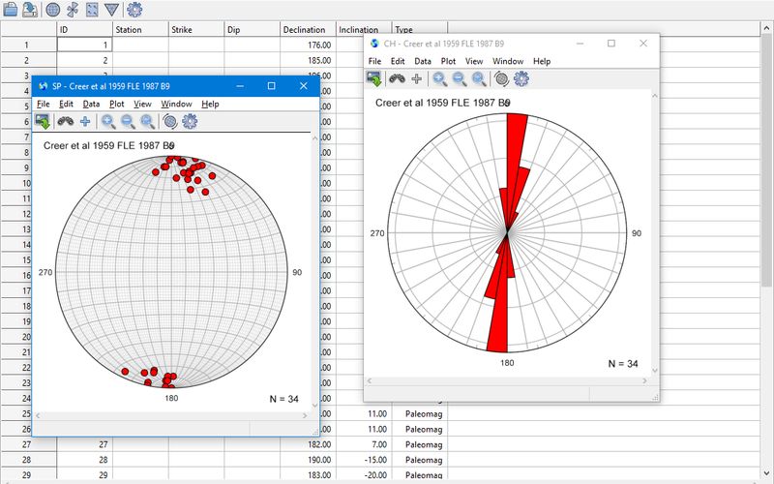Click the circular stereonet icon in the SP toolbar
This screenshot has width=774, height=484.
click(169, 121)
